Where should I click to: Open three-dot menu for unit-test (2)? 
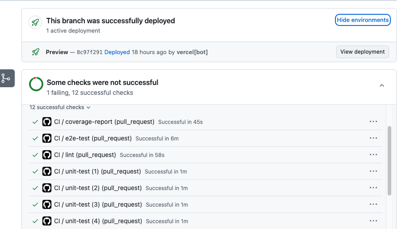tap(373, 188)
